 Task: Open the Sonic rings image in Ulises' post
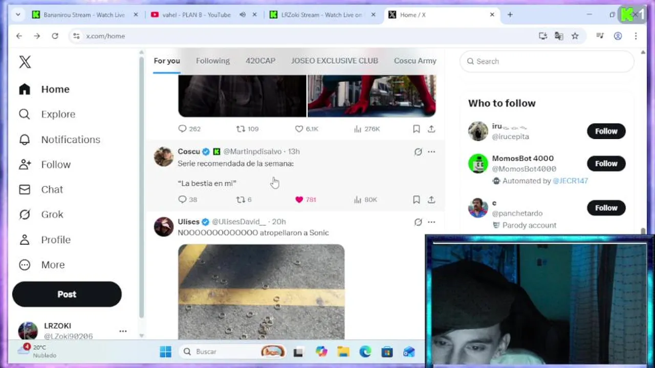click(x=261, y=291)
